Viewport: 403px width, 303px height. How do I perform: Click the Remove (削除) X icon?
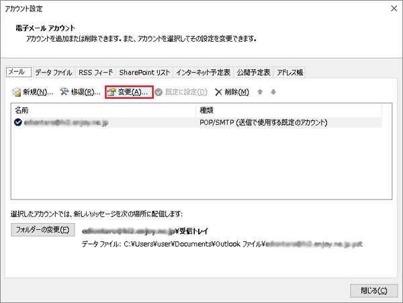218,92
